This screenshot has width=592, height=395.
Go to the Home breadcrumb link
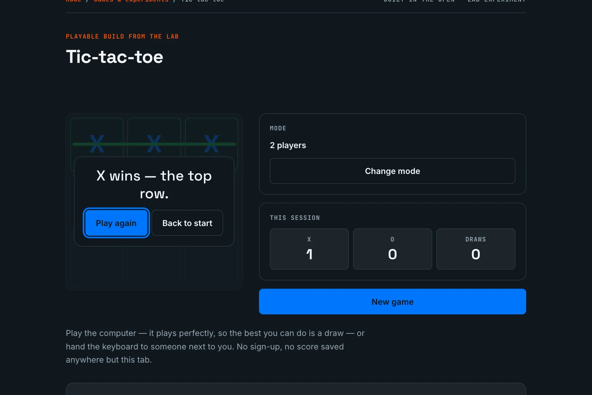tap(73, 1)
